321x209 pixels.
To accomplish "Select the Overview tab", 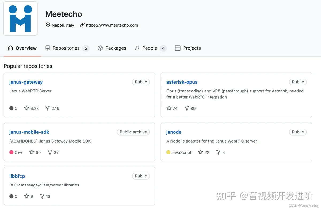I will tap(22, 48).
